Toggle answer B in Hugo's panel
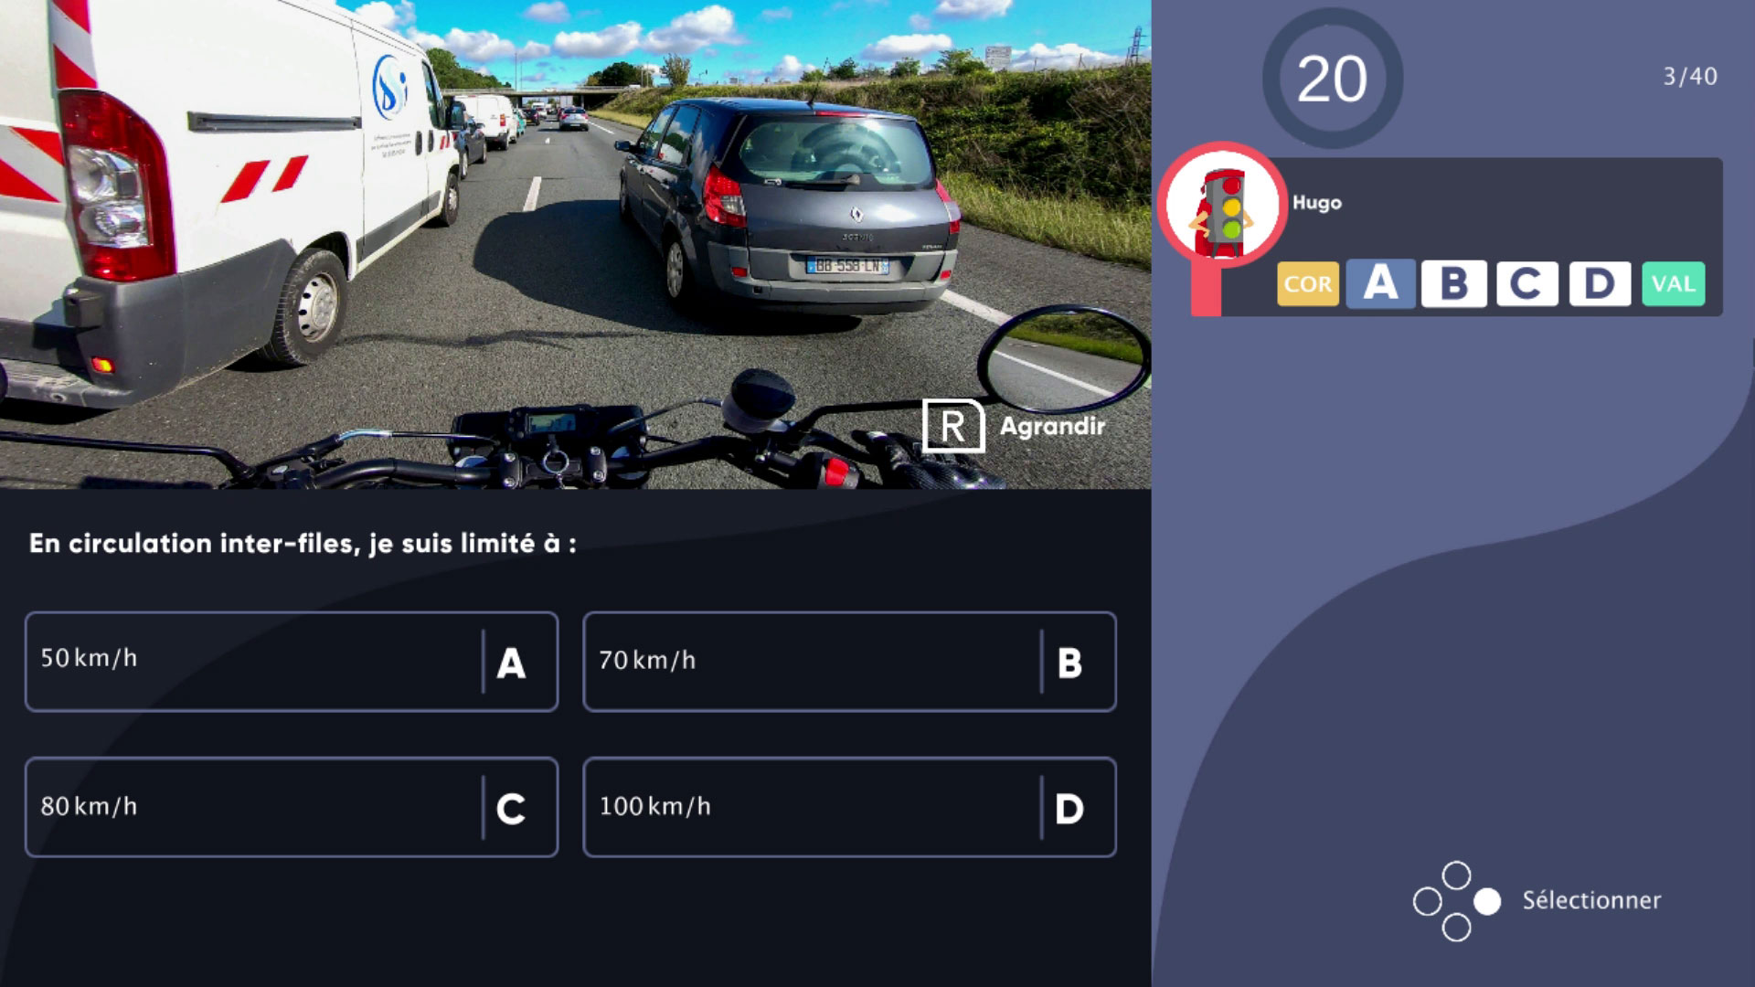The width and height of the screenshot is (1755, 987). coord(1453,283)
